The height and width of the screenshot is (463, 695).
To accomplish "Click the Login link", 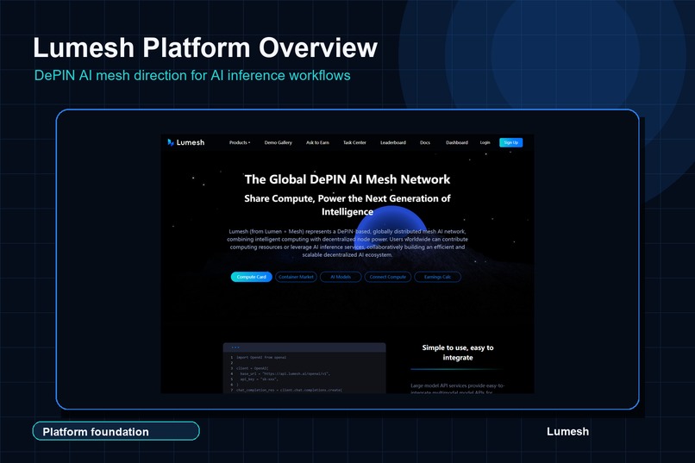I will point(485,142).
